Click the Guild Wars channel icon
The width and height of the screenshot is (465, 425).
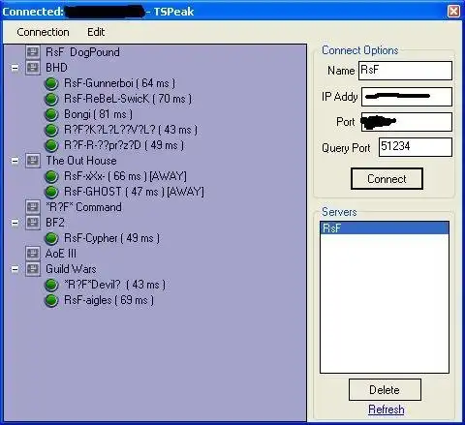pyautogui.click(x=33, y=269)
